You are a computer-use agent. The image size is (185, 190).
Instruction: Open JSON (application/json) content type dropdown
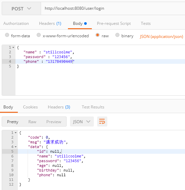point(161,36)
